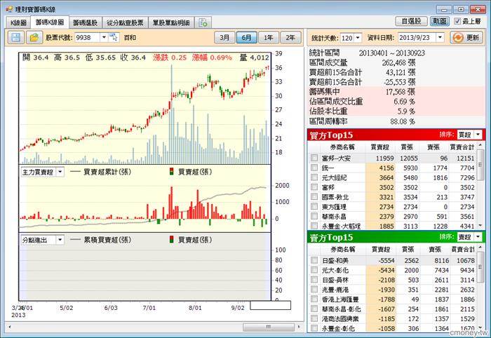This screenshot has height=338, width=491.
Task: Check the 元大-彰化 seller row checkbox
Action: [x=314, y=270]
